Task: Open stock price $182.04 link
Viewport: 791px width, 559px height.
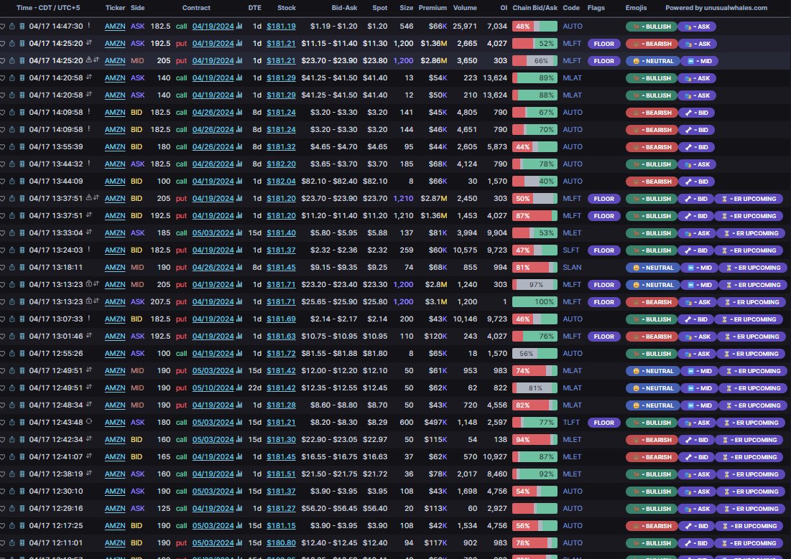Action: click(281, 181)
